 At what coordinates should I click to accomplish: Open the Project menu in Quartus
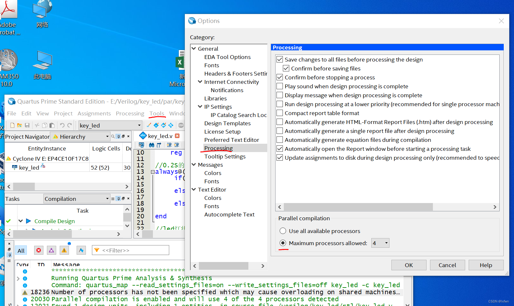[x=63, y=113]
